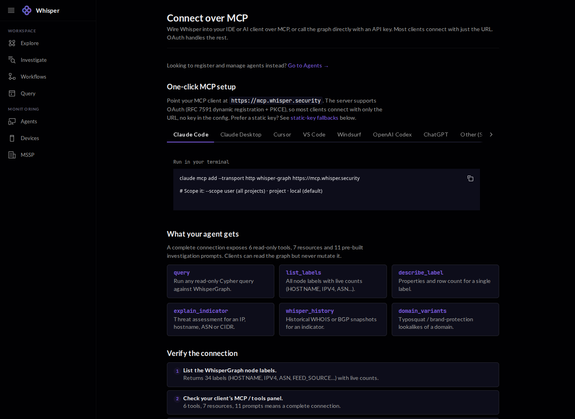Switch to the Claude Desktop tab
Image resolution: width=575 pixels, height=419 pixels.
241,134
